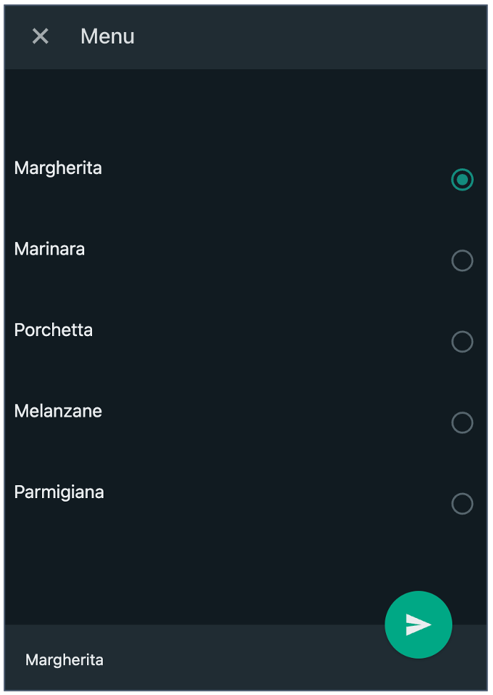The image size is (493, 695).
Task: Select the Margherita radio button
Action: (x=462, y=180)
